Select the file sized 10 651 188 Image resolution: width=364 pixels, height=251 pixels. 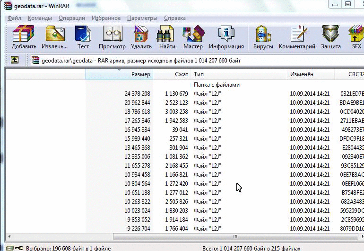point(185,193)
